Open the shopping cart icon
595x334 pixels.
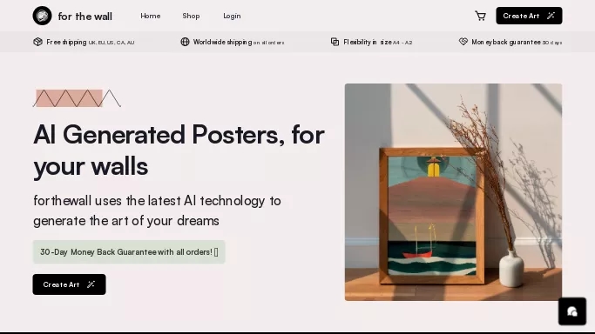[480, 16]
